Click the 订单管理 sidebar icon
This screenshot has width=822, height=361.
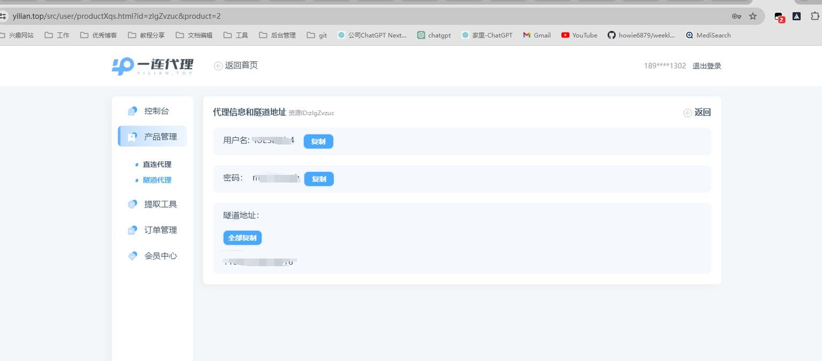point(132,230)
